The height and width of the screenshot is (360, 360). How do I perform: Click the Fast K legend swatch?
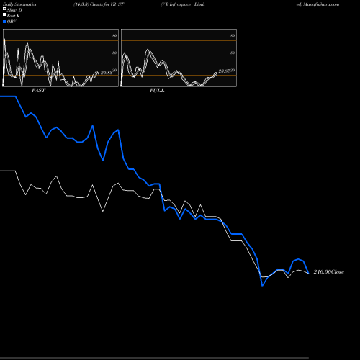[x=4, y=15]
